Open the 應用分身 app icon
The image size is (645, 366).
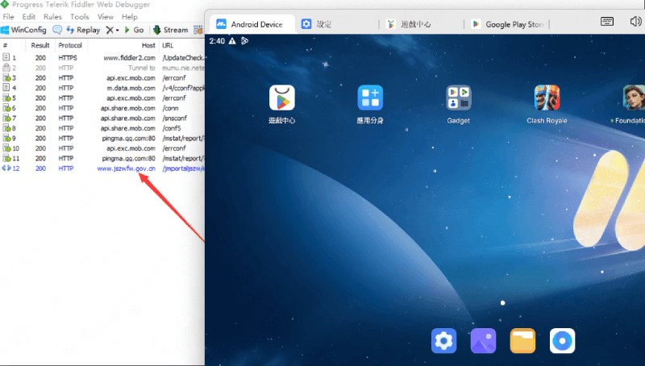point(370,98)
